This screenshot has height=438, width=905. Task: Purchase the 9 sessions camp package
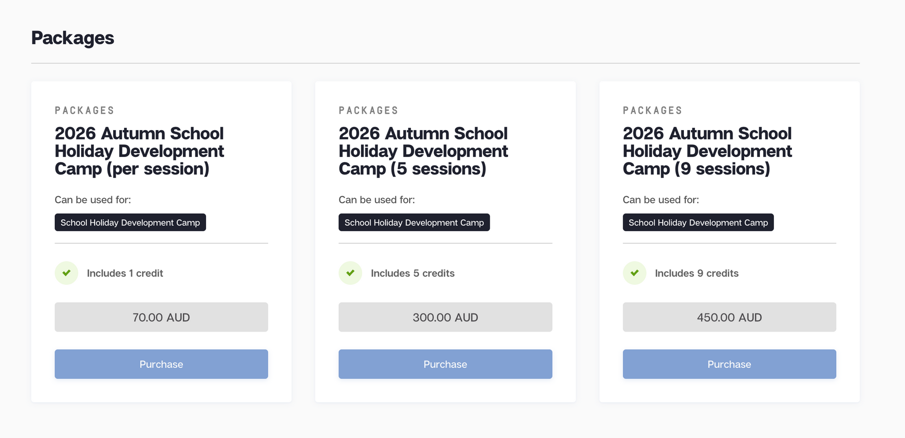click(x=729, y=364)
